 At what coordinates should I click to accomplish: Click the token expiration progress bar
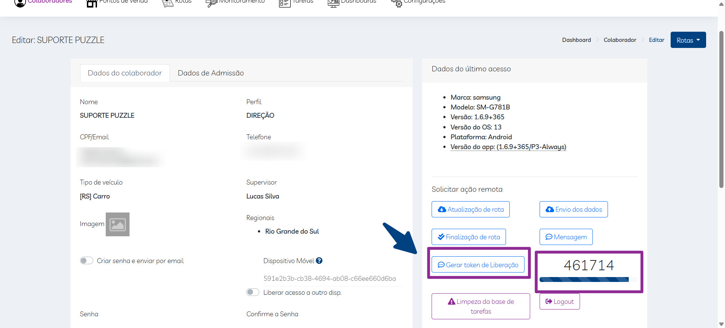[x=584, y=280]
